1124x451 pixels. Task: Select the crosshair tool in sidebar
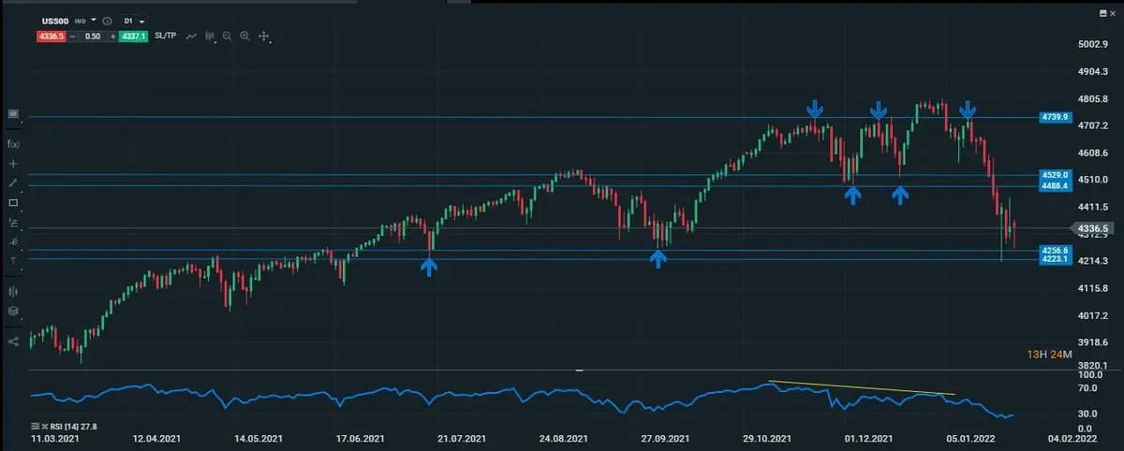click(13, 164)
